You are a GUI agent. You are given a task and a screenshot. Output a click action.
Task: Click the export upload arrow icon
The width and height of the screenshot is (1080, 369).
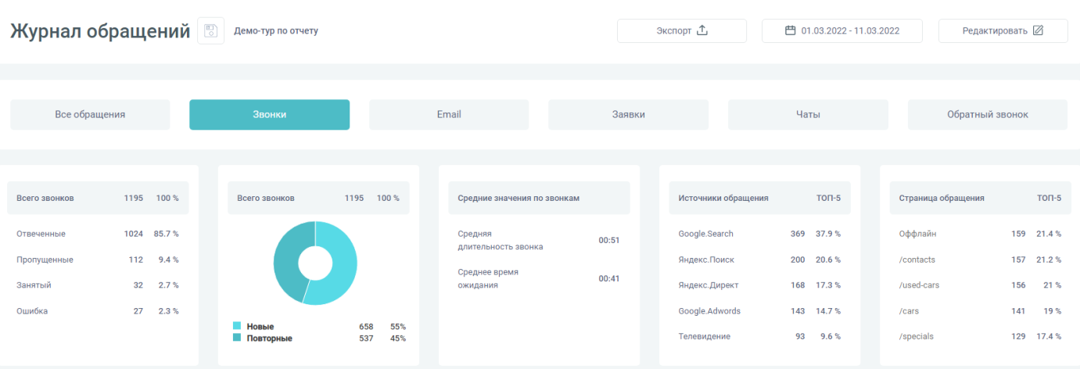701,30
